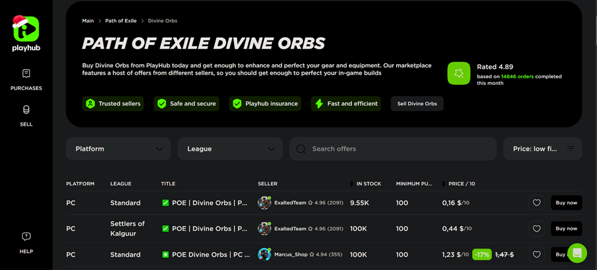This screenshot has width=597, height=270.
Task: Click the PlayHub logo icon
Action: (26, 29)
